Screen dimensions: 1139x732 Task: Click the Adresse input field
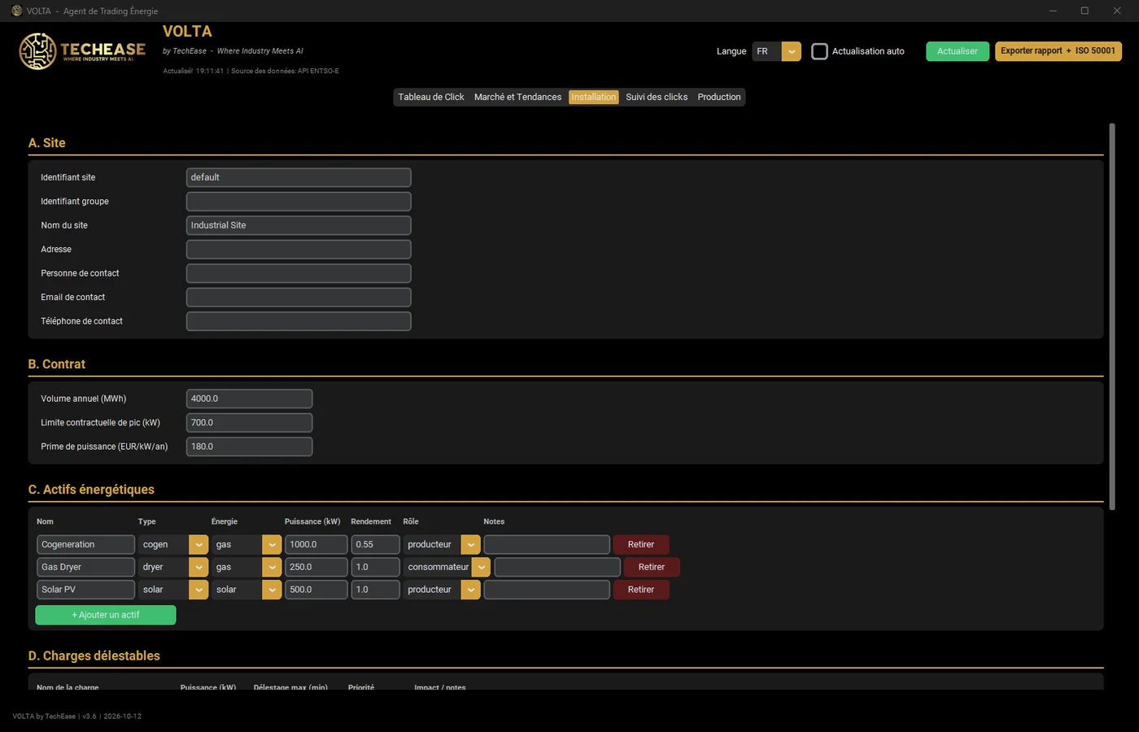(x=299, y=249)
